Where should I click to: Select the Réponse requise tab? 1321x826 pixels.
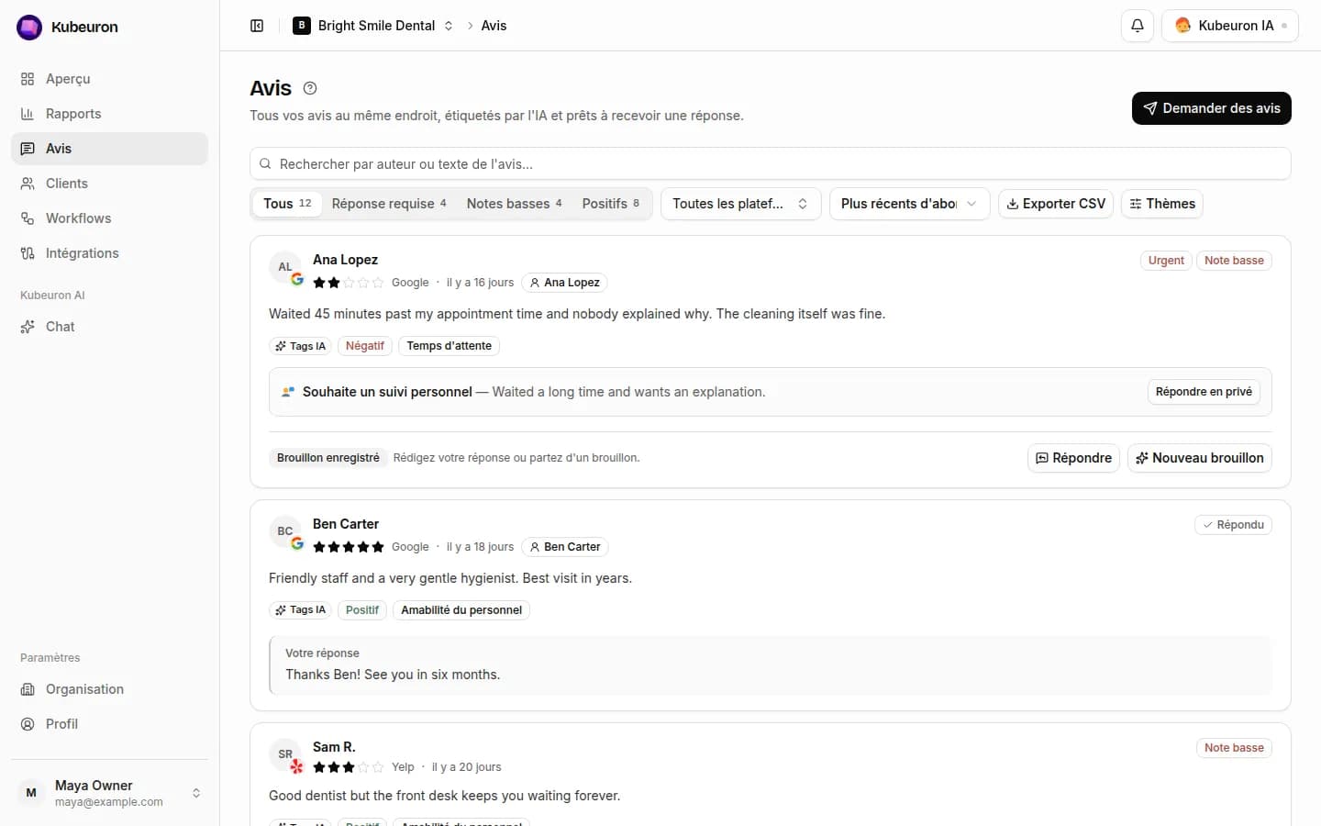coord(389,204)
